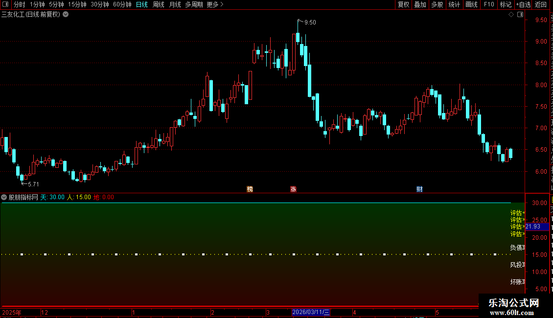Click month 4 on the time axis
The height and width of the screenshot is (318, 553).
(354, 312)
